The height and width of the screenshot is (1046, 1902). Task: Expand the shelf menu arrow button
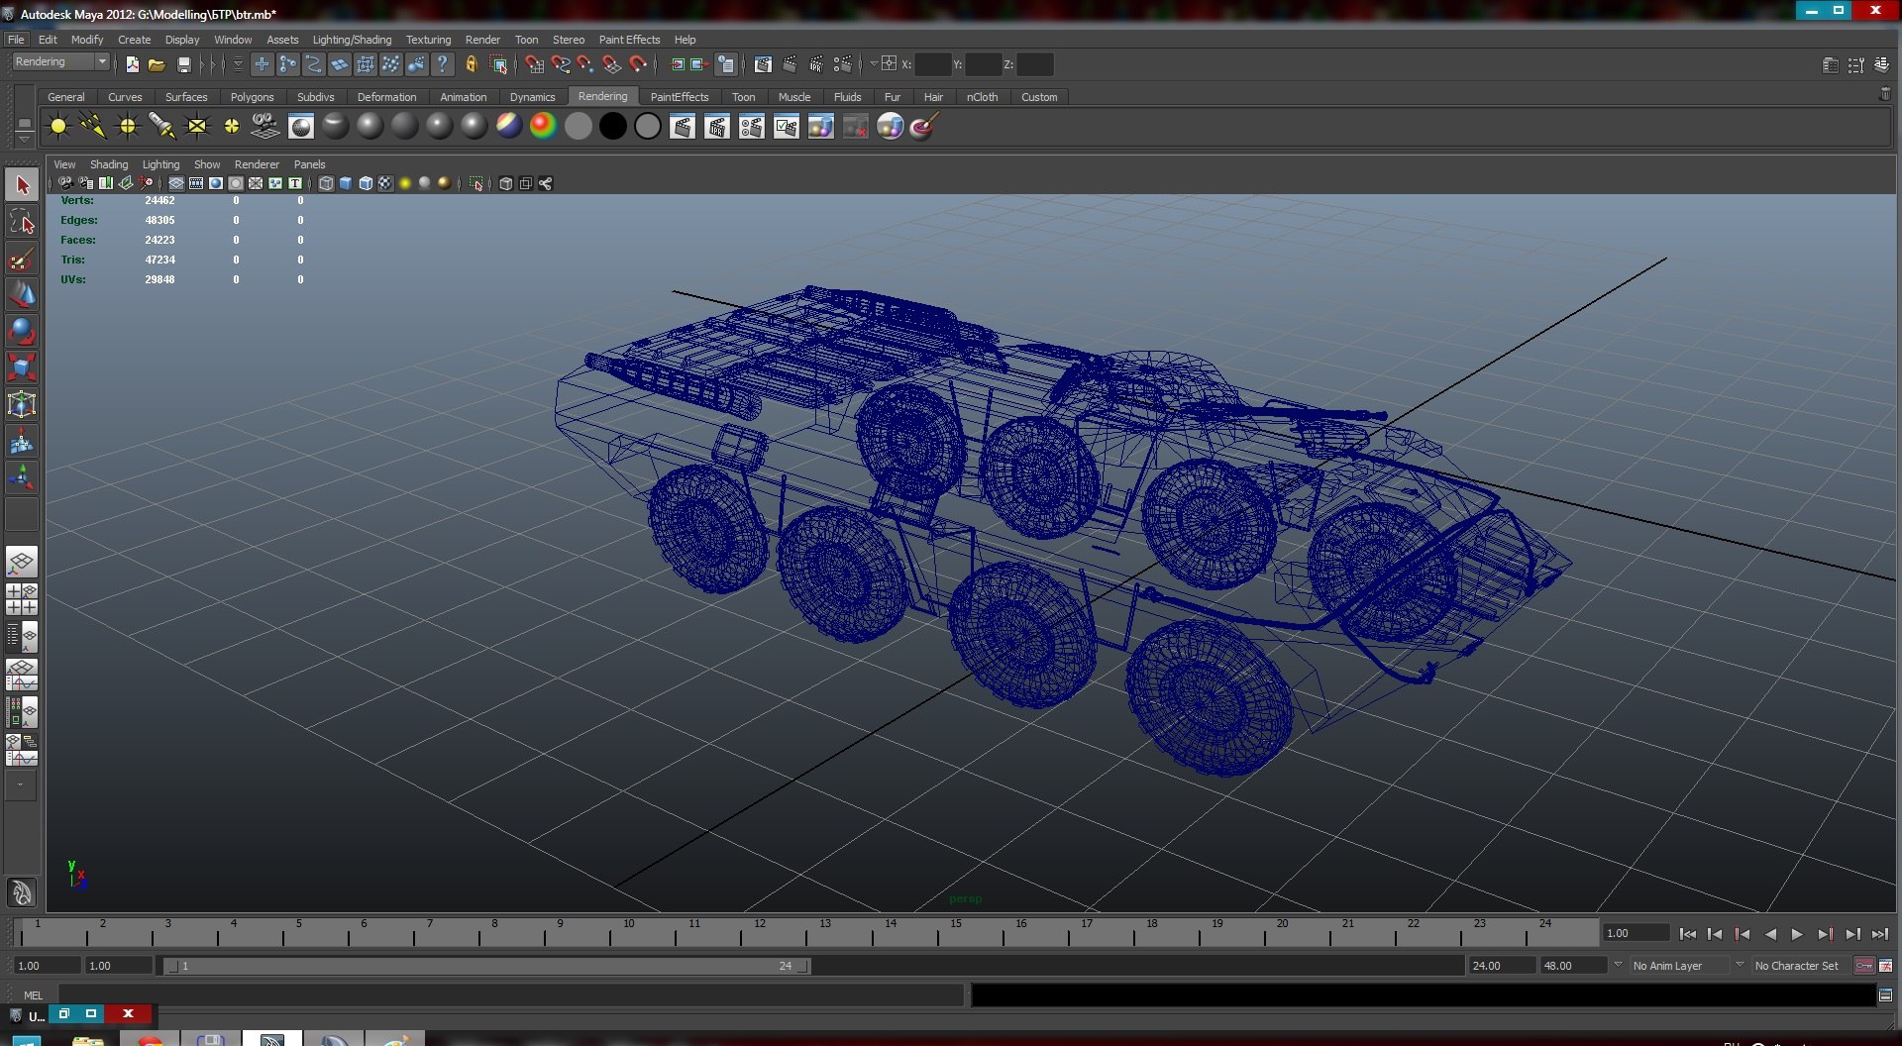click(24, 140)
